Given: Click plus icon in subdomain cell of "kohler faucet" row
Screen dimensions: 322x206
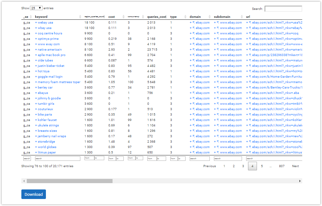Looking at the screenshot, I should click(215, 120).
